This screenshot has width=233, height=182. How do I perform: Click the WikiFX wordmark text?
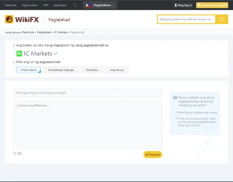pos(27,20)
